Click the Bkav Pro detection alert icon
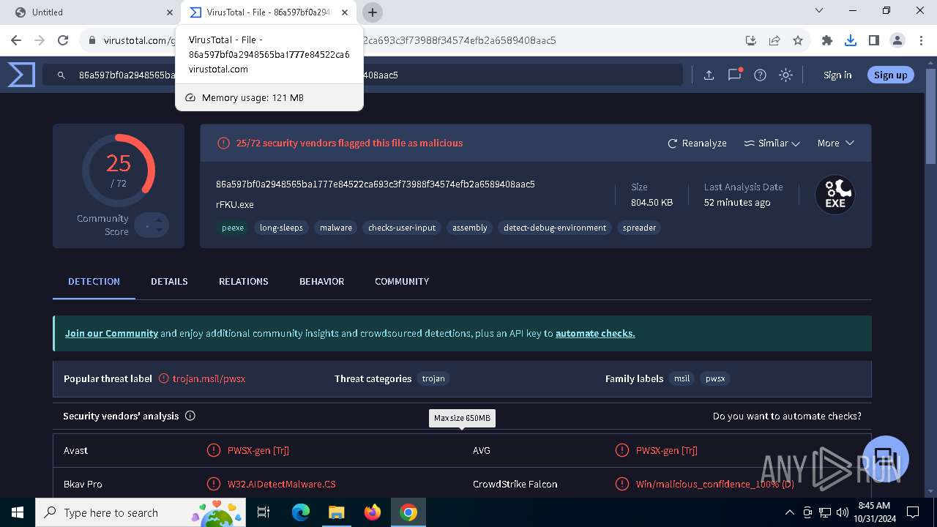This screenshot has height=527, width=937. click(x=214, y=484)
